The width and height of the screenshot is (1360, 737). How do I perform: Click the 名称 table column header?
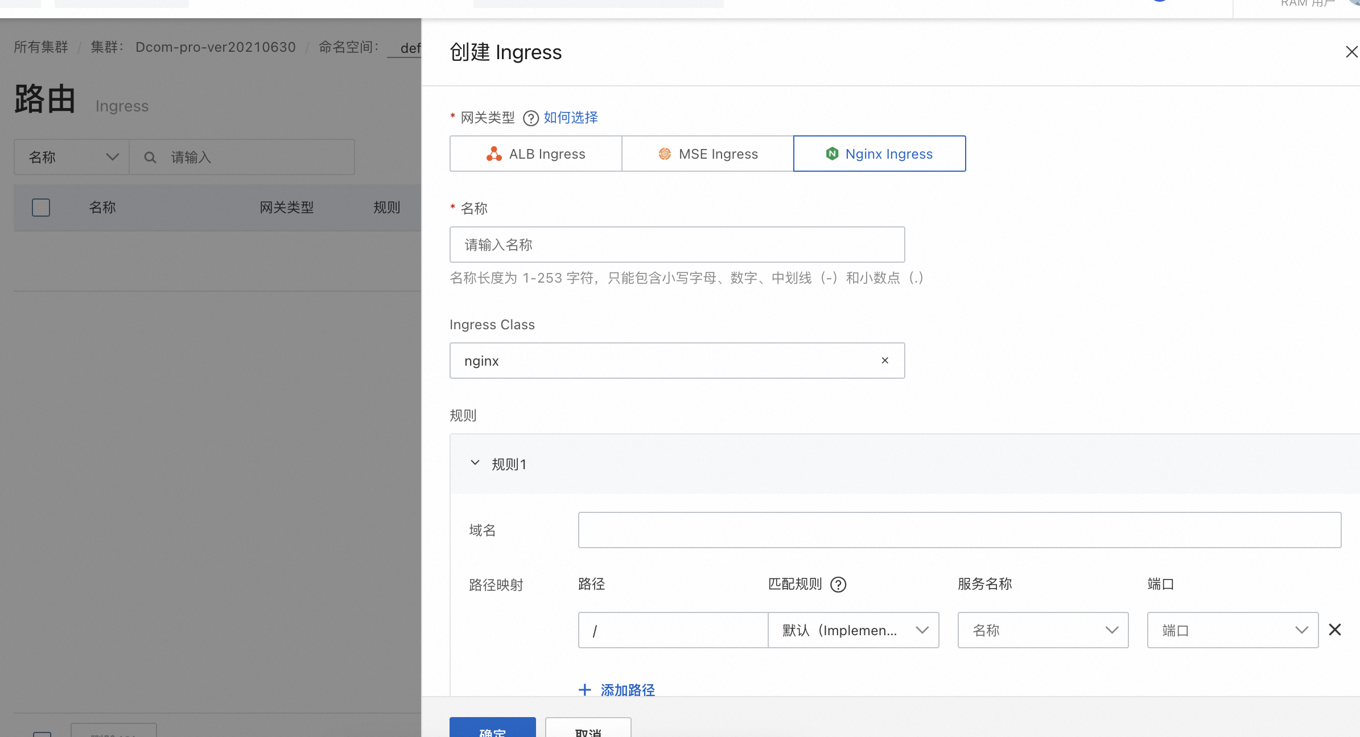point(102,208)
